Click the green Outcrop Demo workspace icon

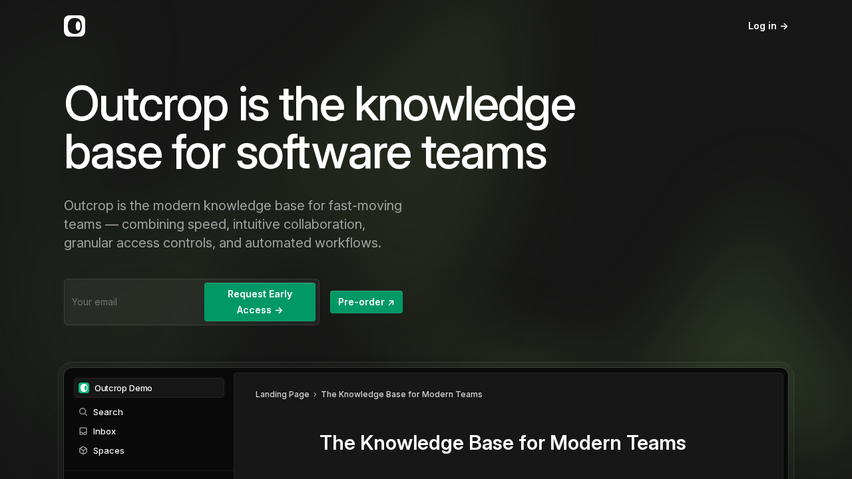[x=84, y=388]
